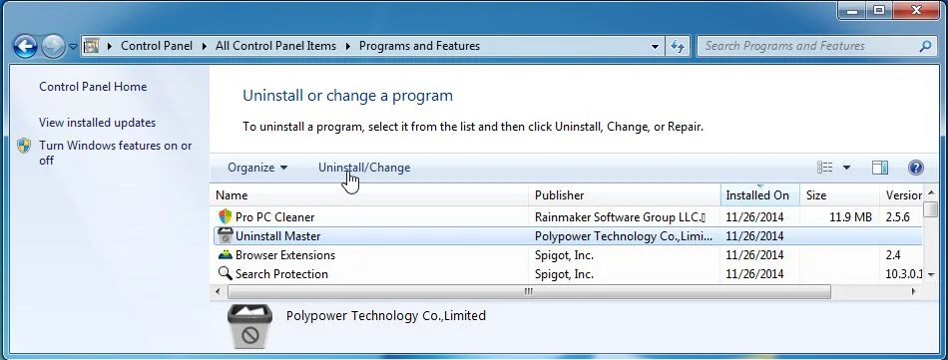The image size is (948, 360).
Task: Open View installed updates link
Action: click(x=98, y=123)
